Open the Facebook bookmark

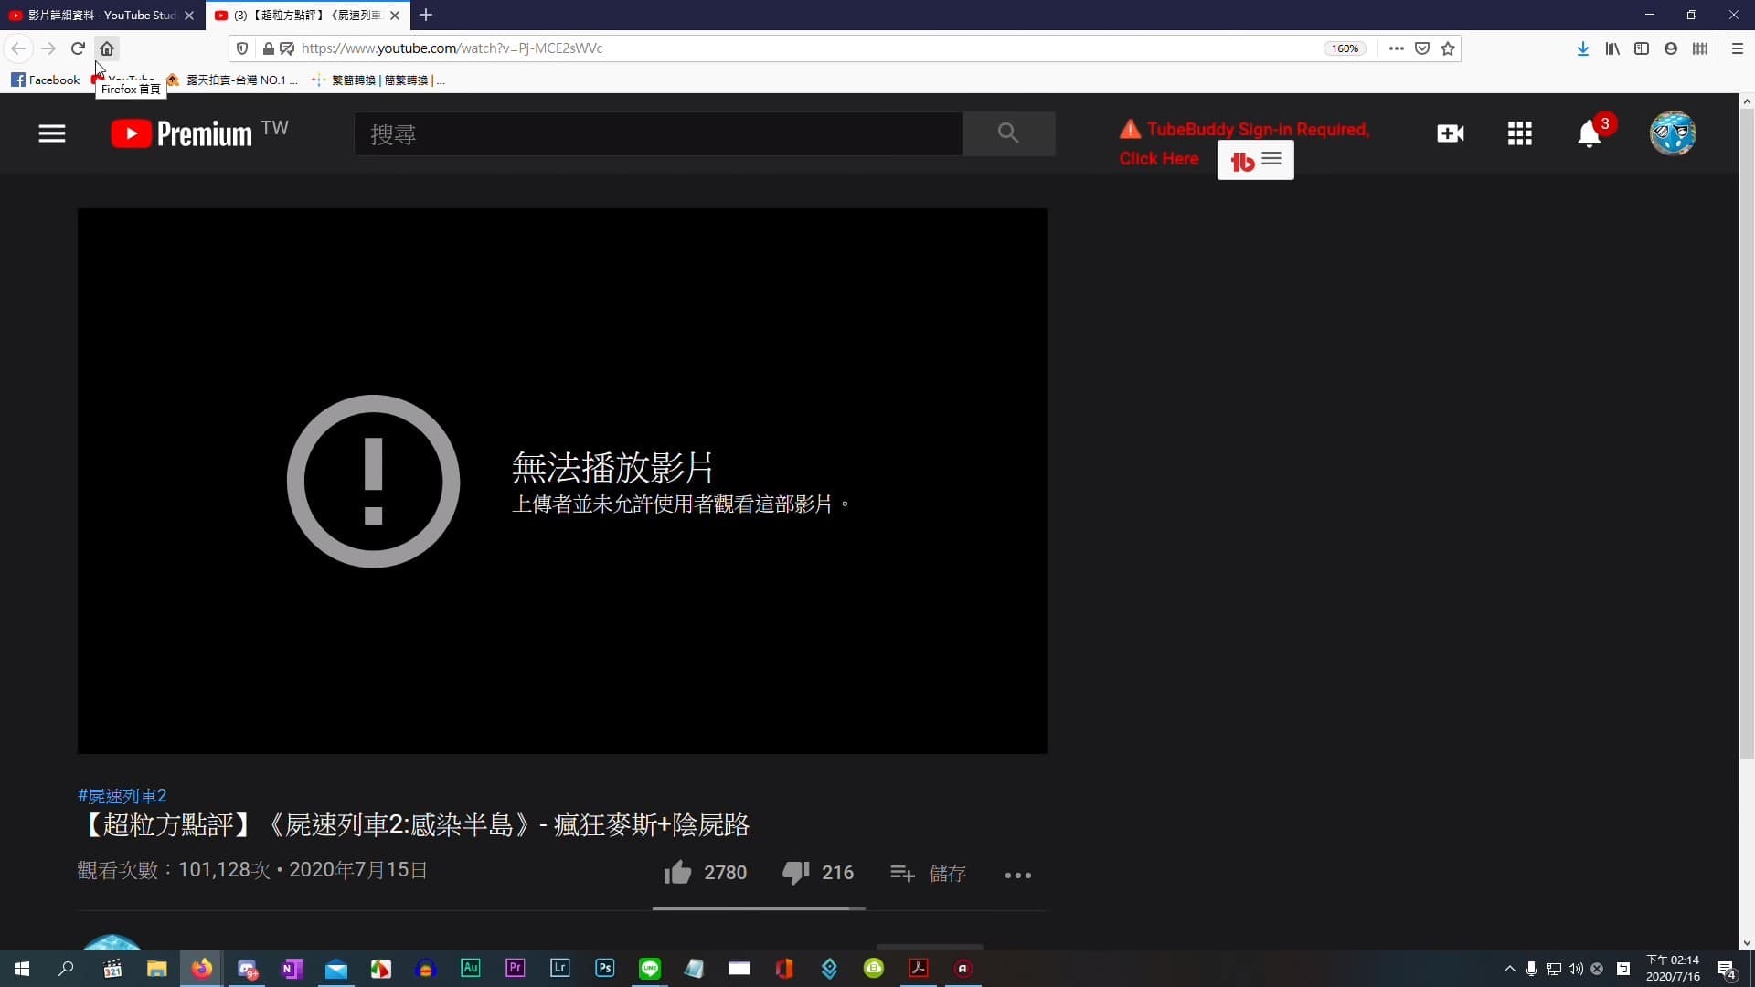tap(46, 80)
